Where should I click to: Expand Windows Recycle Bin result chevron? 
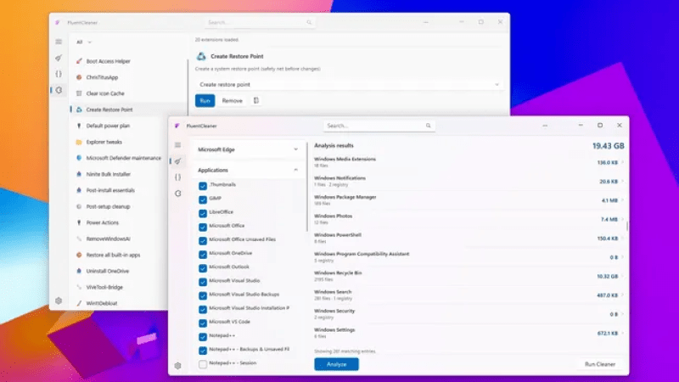622,276
